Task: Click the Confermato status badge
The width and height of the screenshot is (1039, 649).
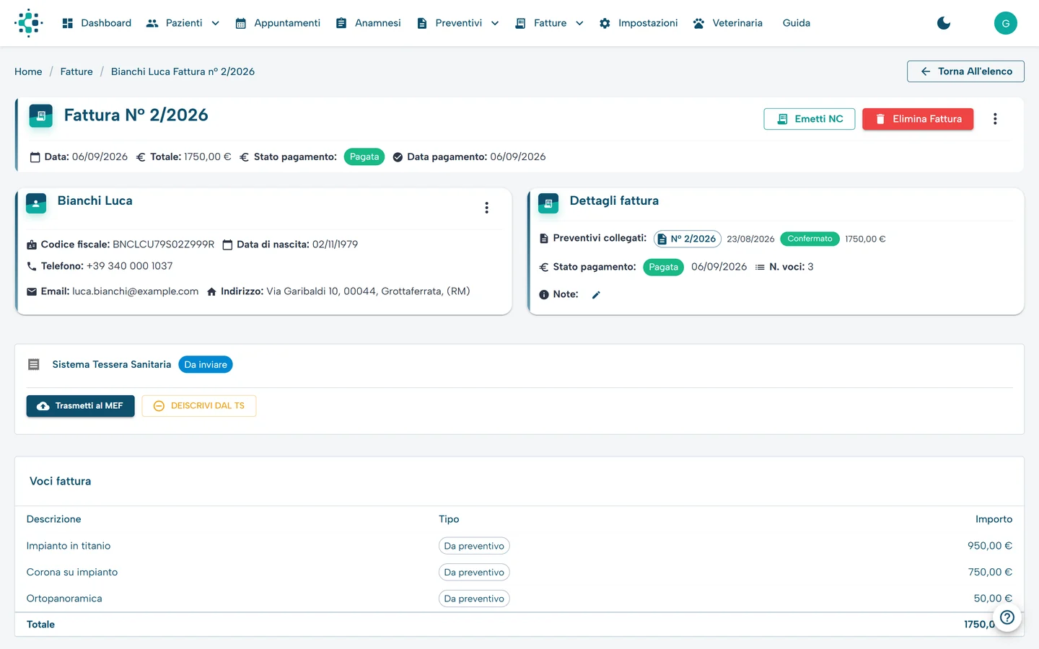Action: (810, 239)
